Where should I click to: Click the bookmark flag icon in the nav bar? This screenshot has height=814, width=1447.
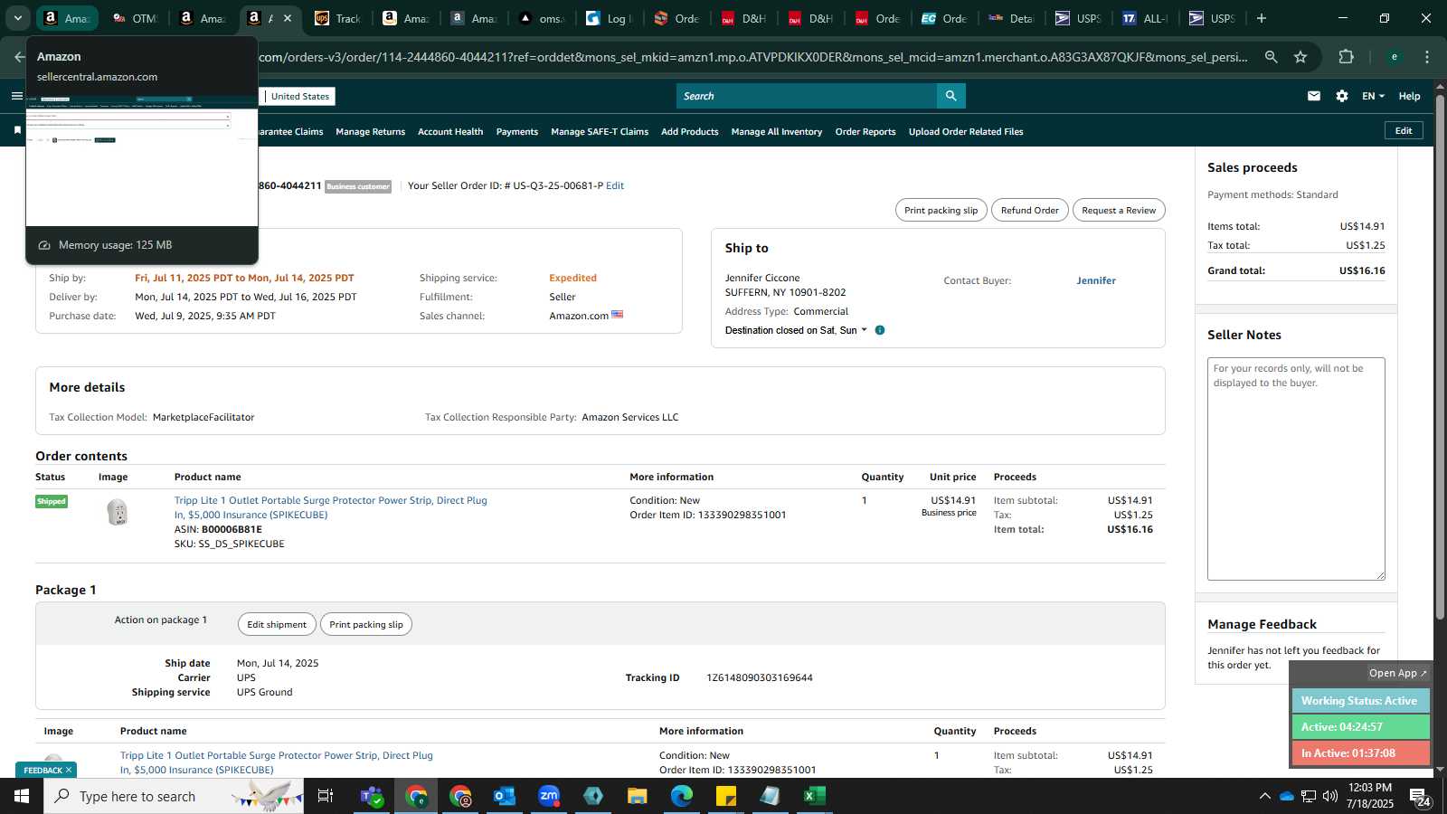pyautogui.click(x=17, y=131)
